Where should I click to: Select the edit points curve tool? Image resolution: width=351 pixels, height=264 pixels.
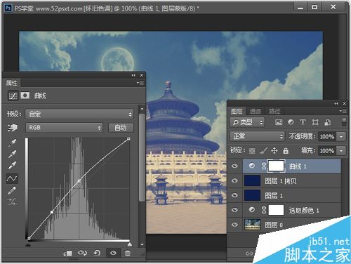pos(12,178)
